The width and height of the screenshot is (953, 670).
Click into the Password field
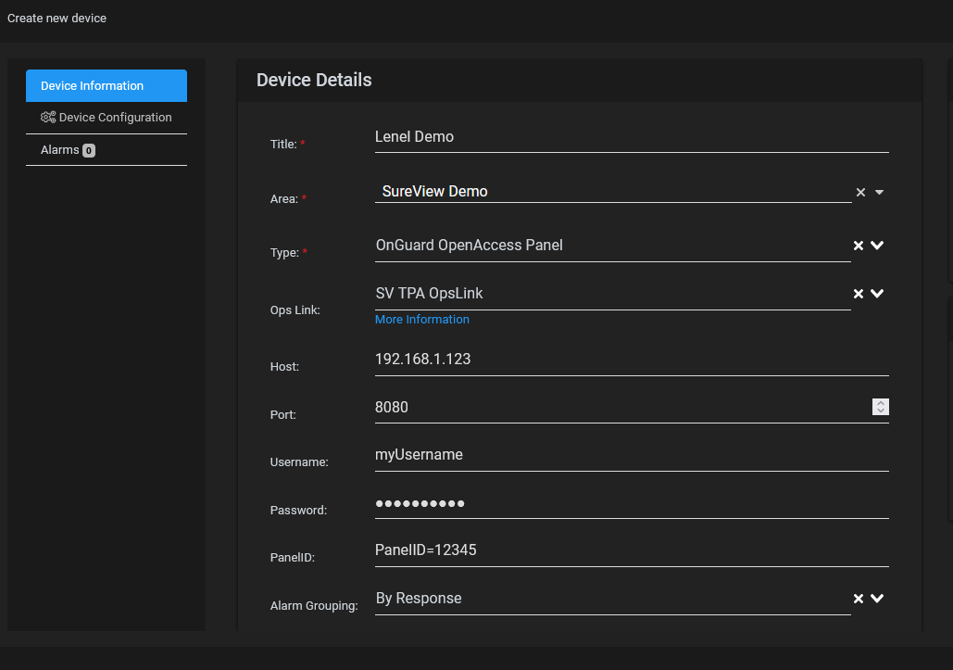tap(632, 503)
